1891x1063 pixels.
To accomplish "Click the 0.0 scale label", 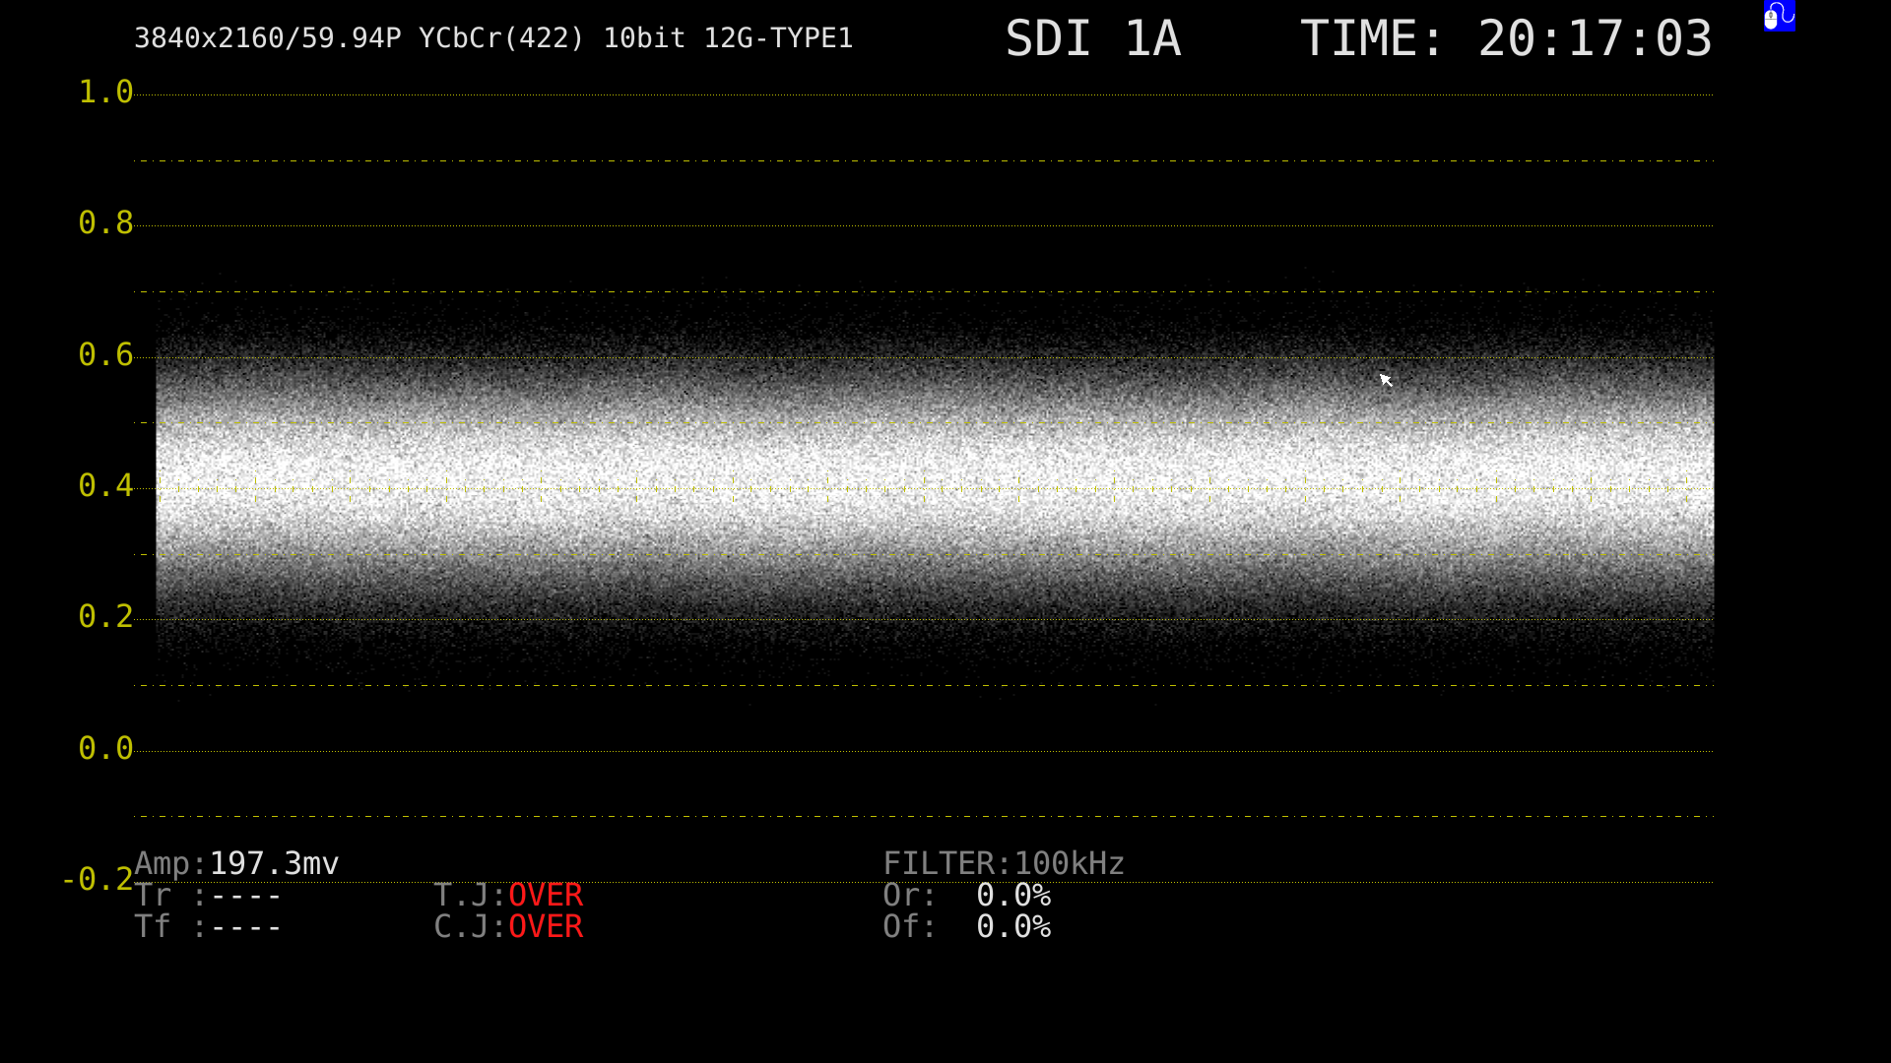I will pos(105,749).
